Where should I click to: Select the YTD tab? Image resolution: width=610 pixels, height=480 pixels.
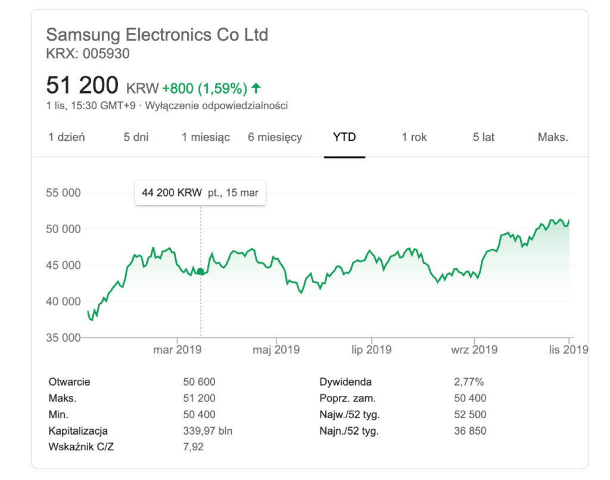coord(344,137)
